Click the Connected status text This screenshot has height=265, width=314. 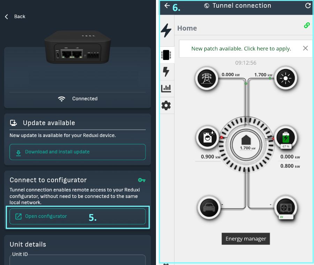(85, 99)
